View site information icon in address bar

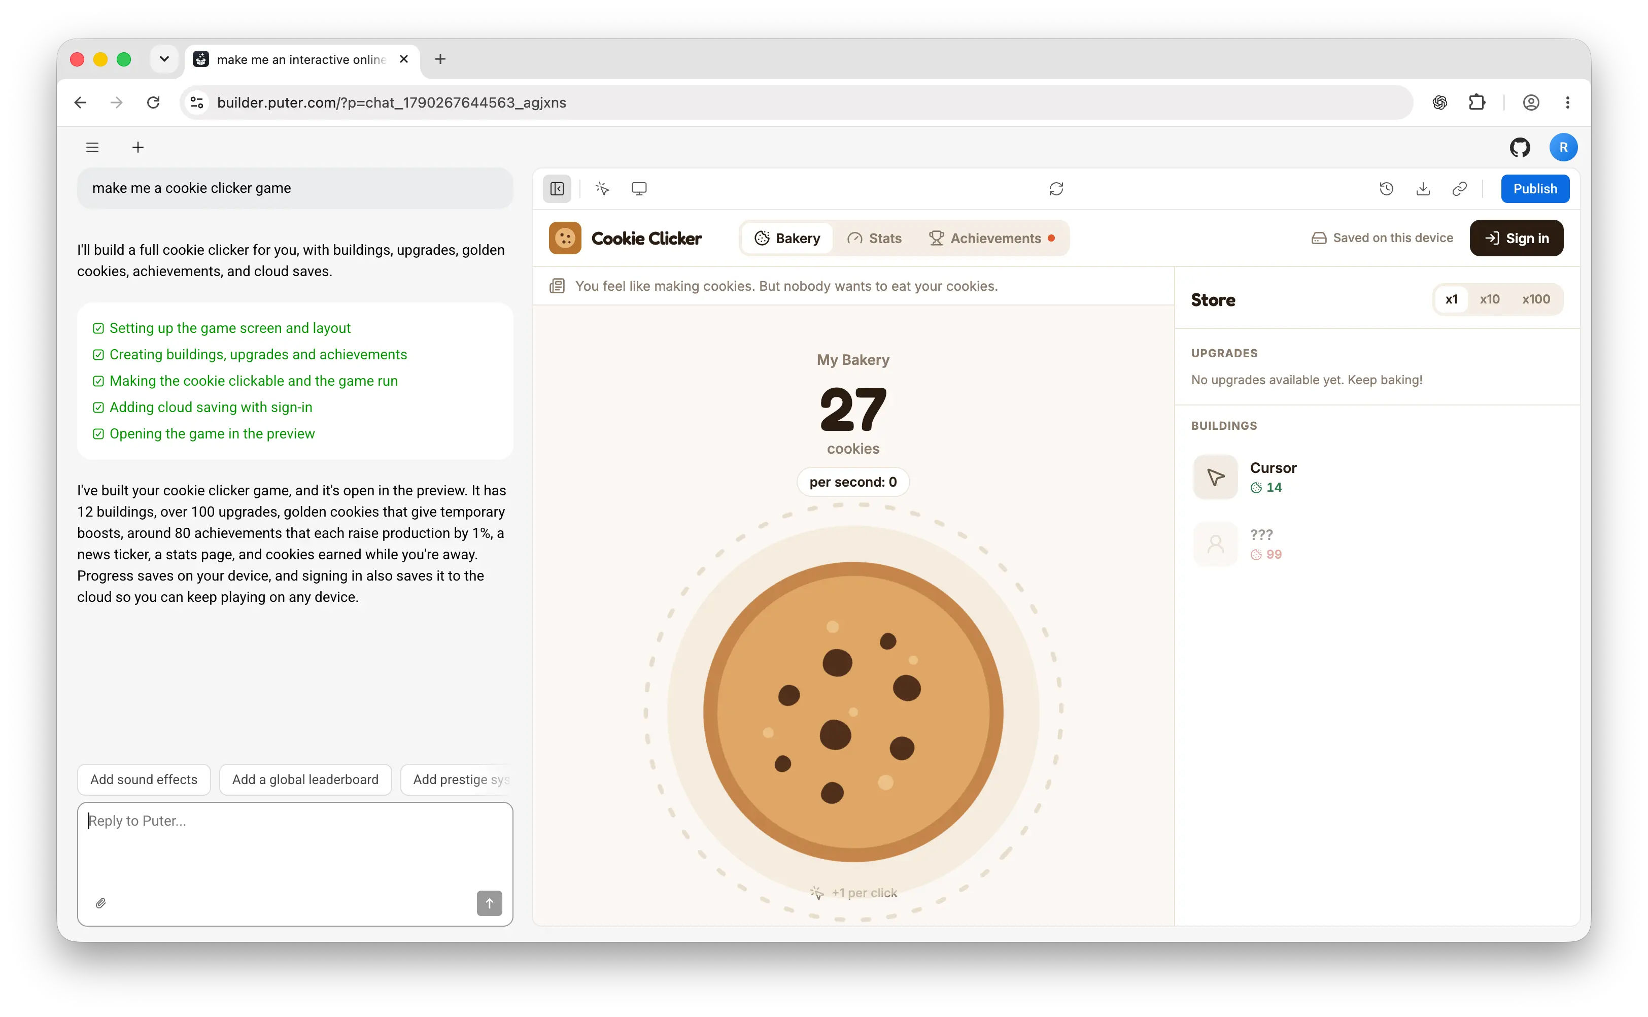coord(197,102)
